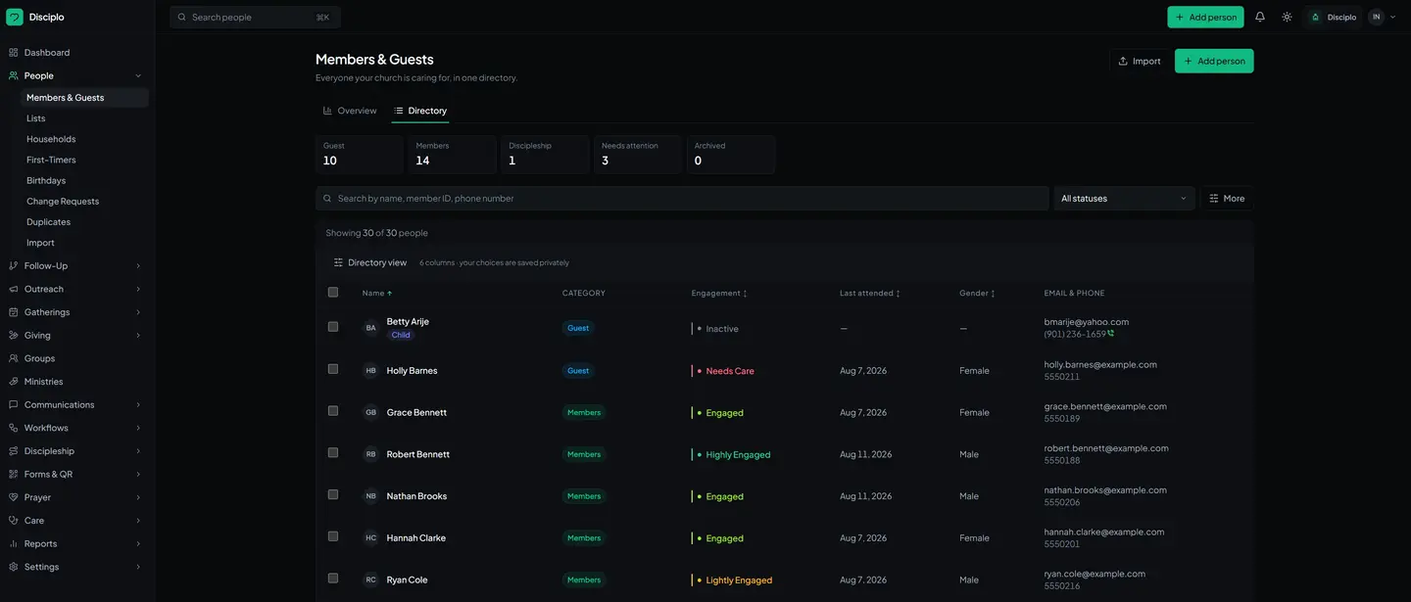Click the Forms & QR icon
The width and height of the screenshot is (1411, 602).
pos(13,475)
